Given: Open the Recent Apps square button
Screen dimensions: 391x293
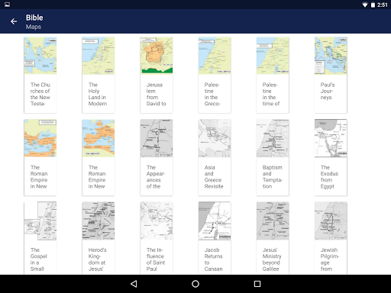Looking at the screenshot, I should click(257, 284).
